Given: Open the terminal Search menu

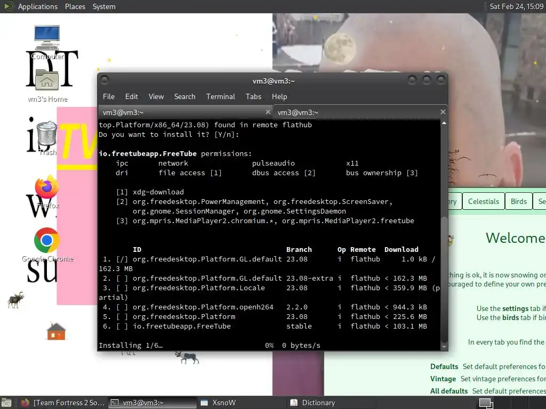Looking at the screenshot, I should coord(184,97).
